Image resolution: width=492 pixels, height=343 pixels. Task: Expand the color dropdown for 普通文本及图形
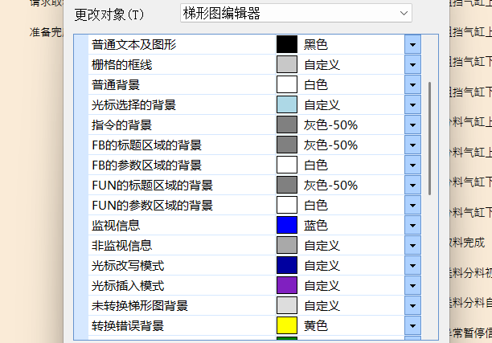(x=412, y=45)
